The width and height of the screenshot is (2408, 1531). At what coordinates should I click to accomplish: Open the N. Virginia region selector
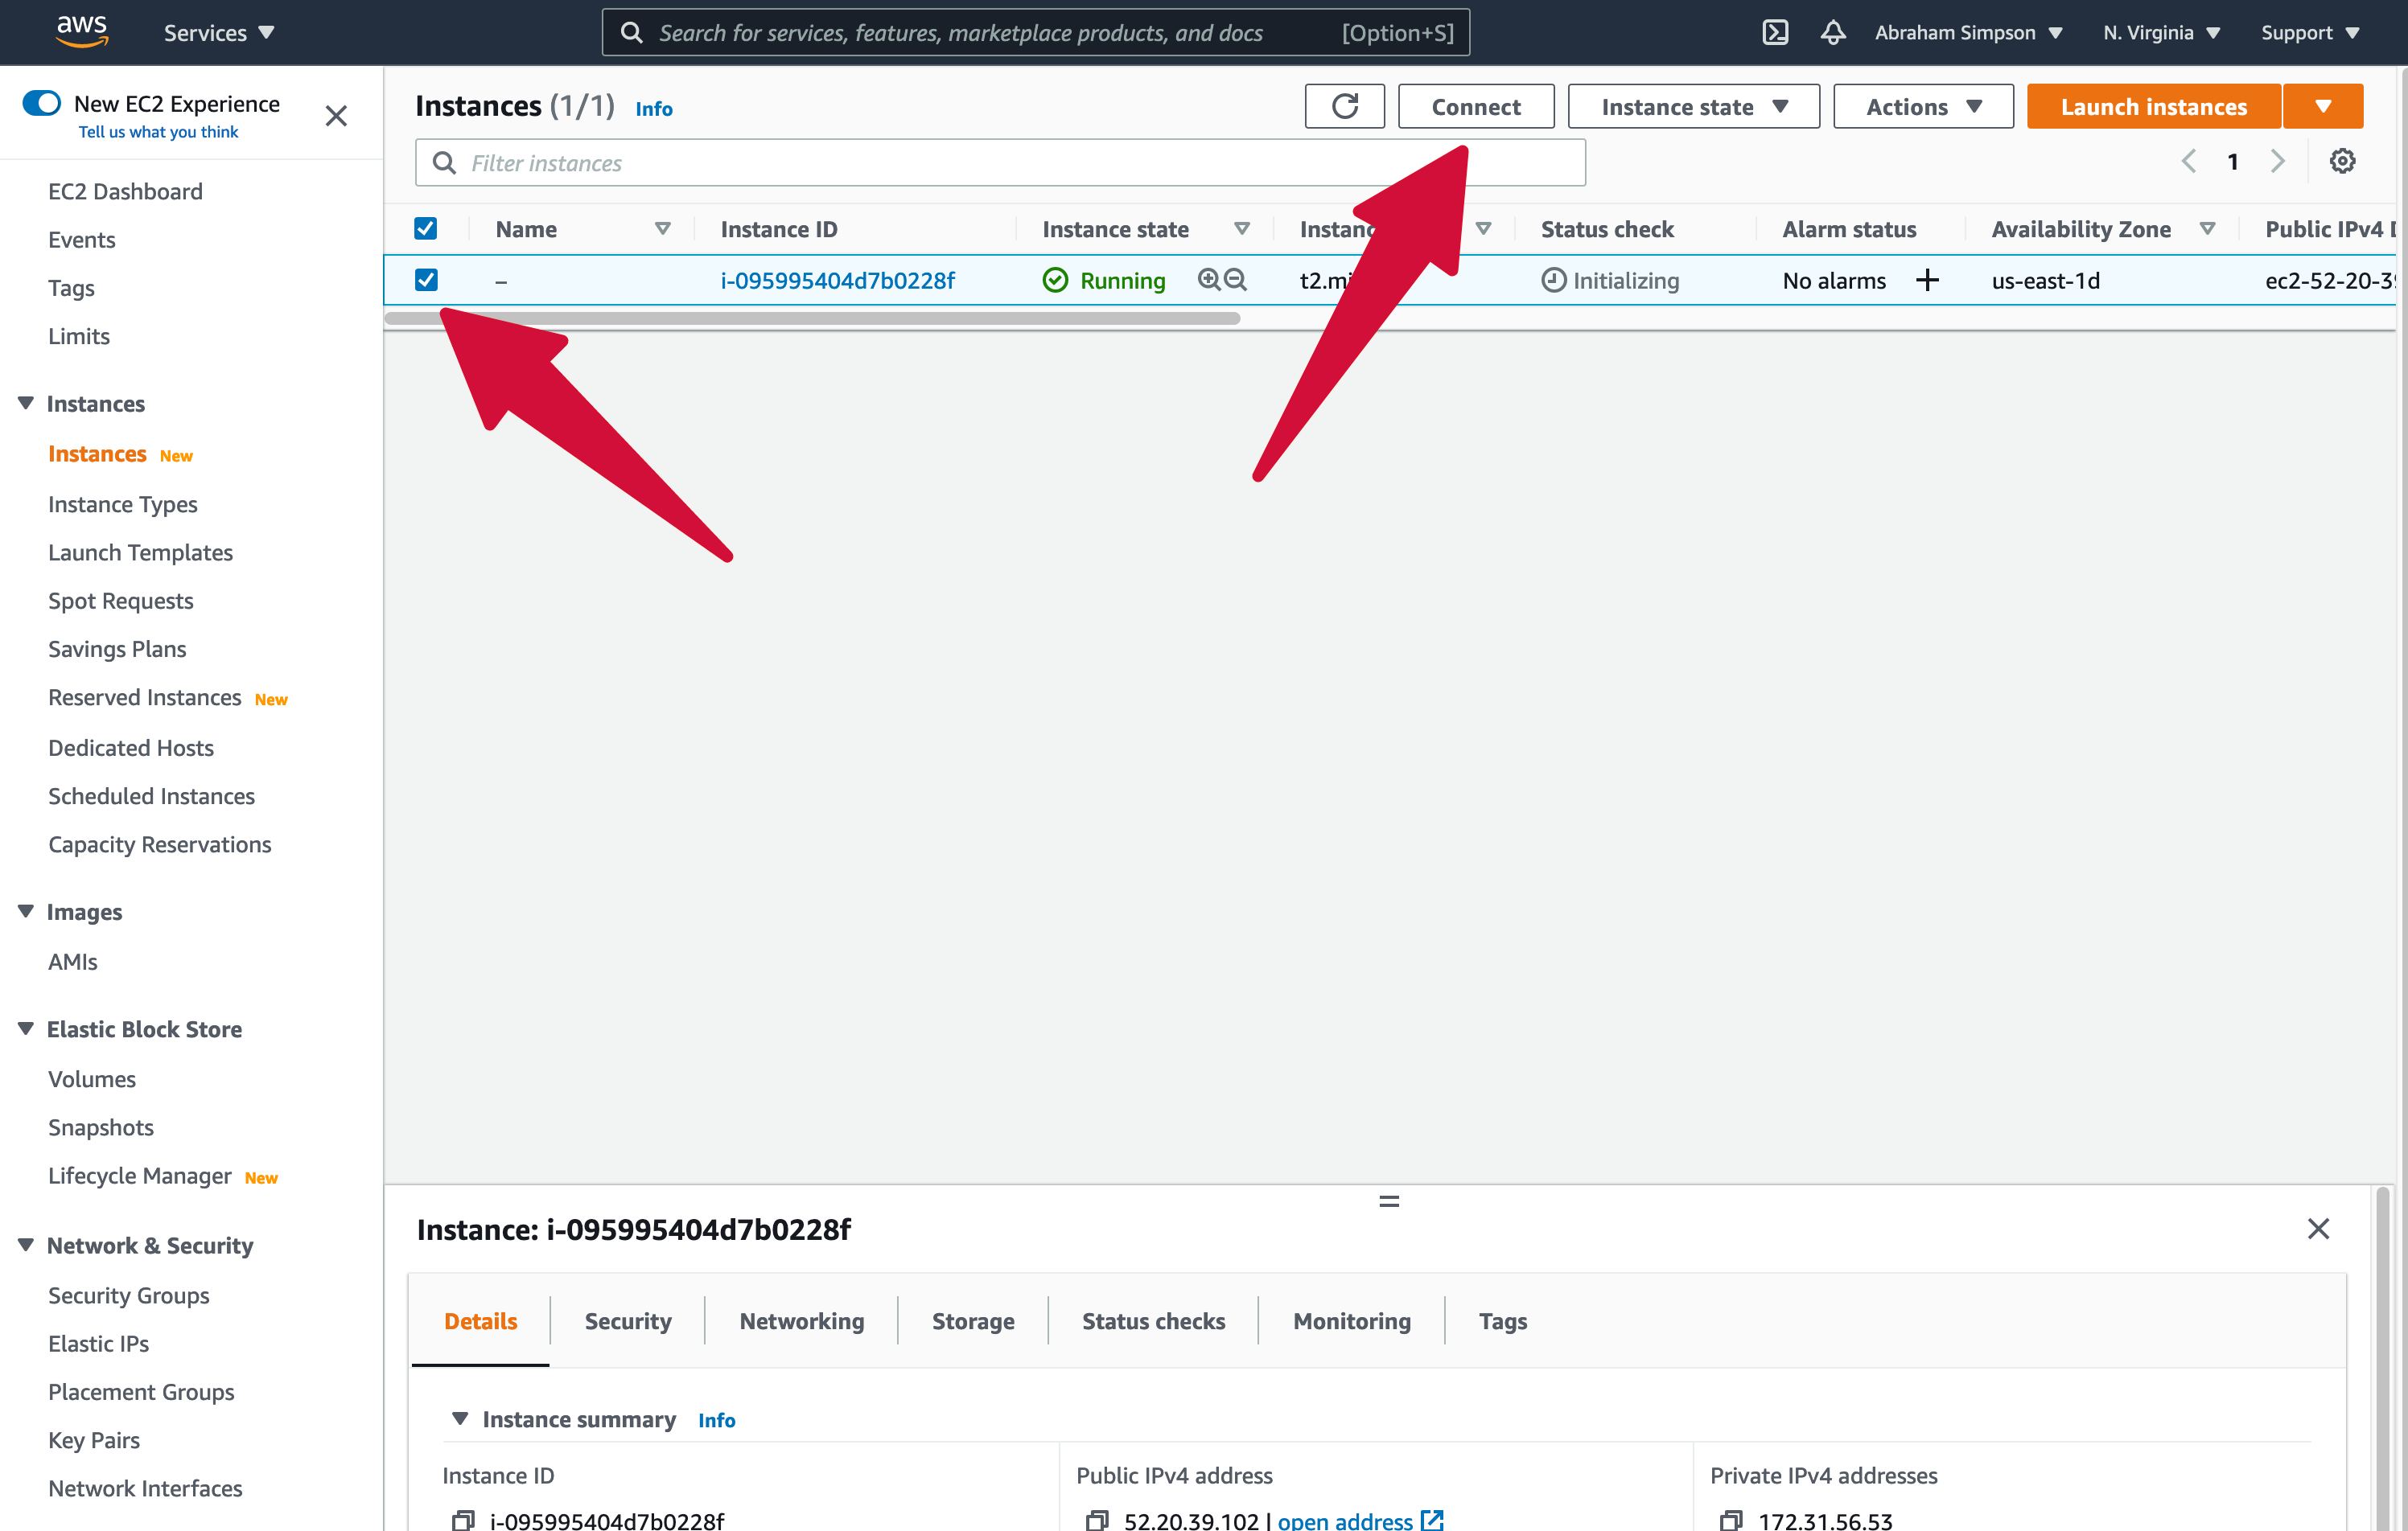2161,33
